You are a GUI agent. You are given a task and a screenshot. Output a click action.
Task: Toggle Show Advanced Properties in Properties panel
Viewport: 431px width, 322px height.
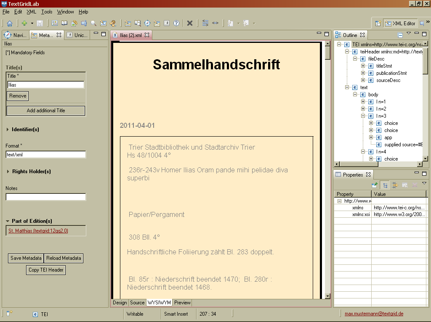click(395, 185)
